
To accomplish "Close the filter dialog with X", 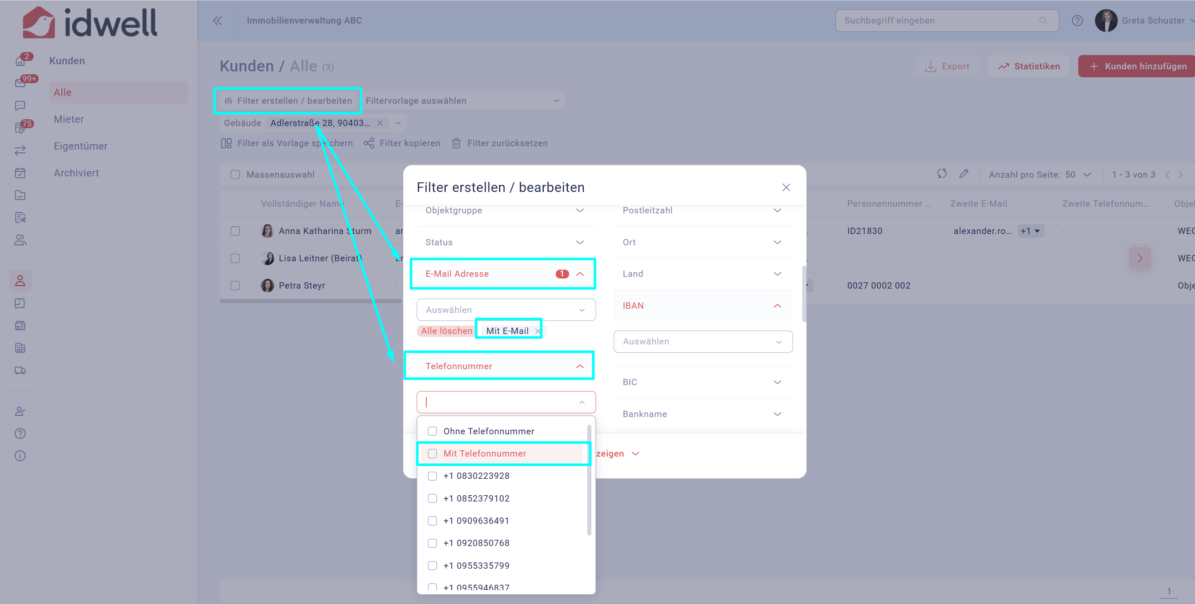I will coord(786,187).
